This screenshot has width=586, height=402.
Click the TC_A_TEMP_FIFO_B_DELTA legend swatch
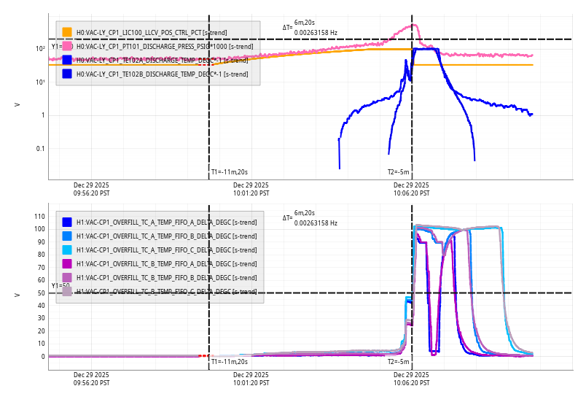[x=67, y=236]
